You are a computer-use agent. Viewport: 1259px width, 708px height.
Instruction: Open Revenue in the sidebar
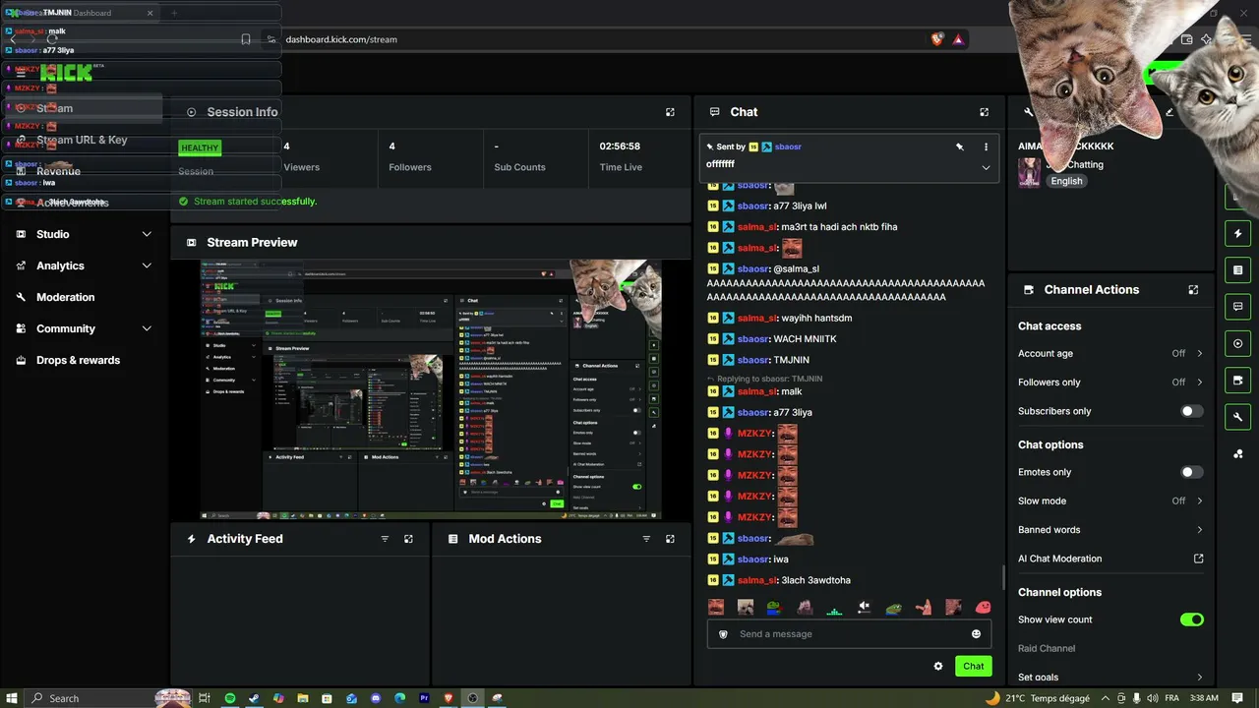(x=58, y=171)
